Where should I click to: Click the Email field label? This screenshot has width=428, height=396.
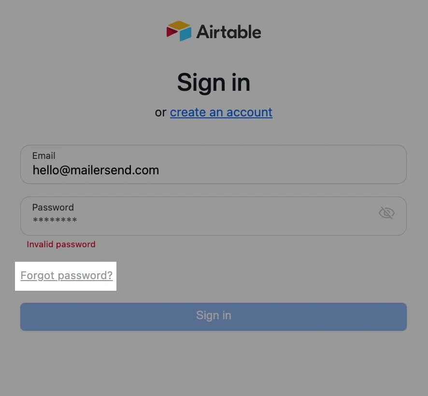click(43, 156)
